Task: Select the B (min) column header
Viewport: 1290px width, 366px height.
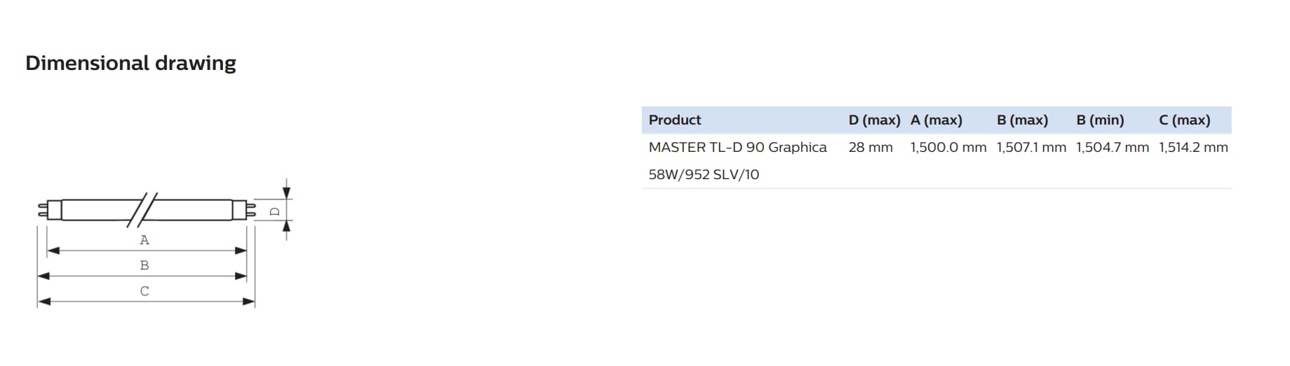Action: (1100, 120)
